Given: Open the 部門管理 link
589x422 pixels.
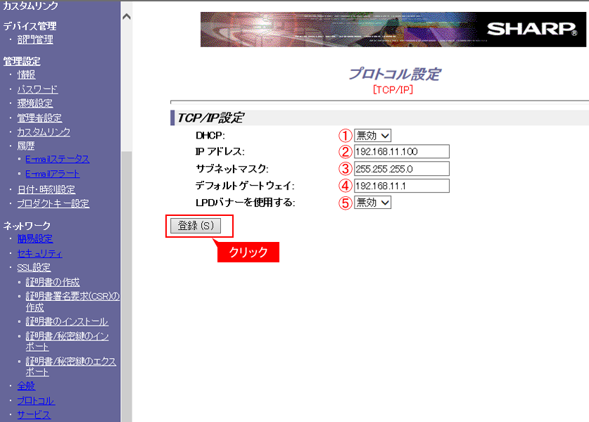Looking at the screenshot, I should [35, 40].
